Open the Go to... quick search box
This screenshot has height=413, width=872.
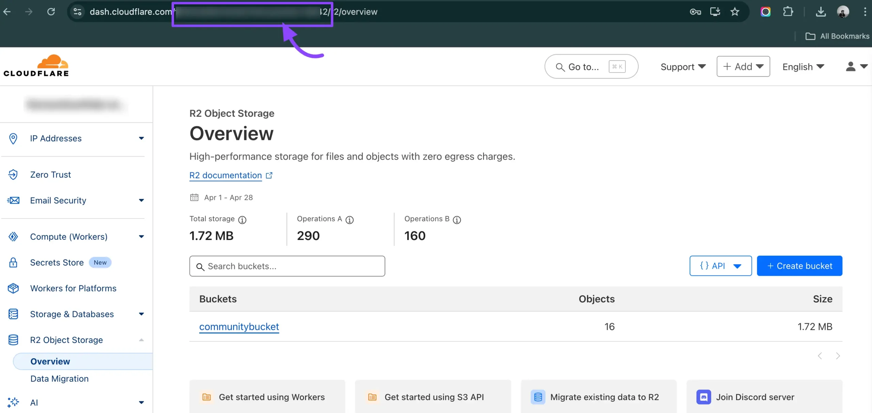[591, 66]
